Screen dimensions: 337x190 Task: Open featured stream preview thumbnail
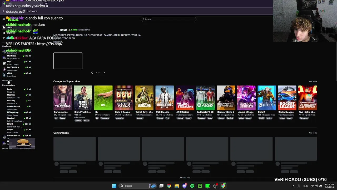click(x=68, y=61)
